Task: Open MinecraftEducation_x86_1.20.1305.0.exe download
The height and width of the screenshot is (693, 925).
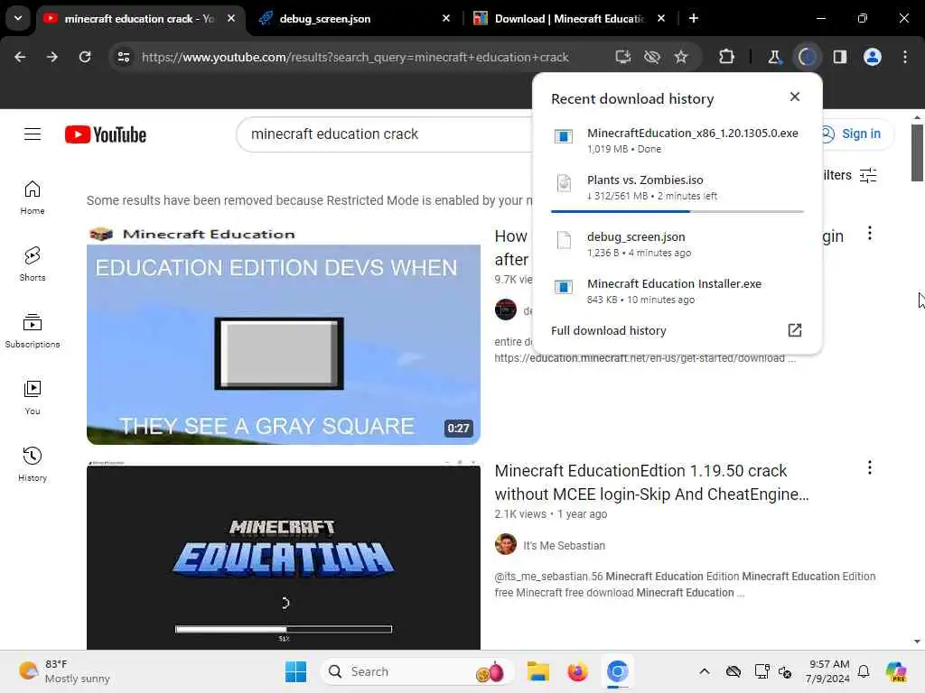Action: tap(677, 140)
